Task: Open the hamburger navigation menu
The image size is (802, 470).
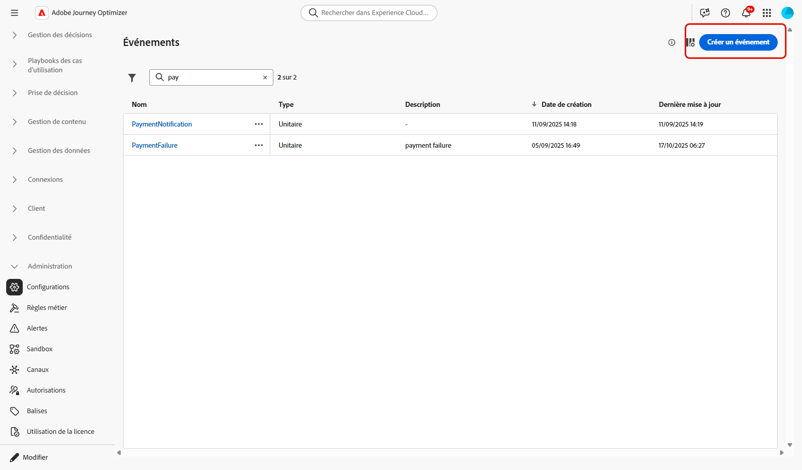Action: click(x=14, y=13)
